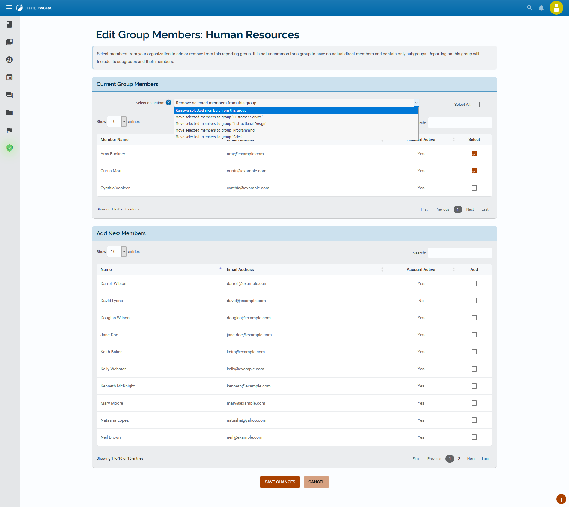Click the Cancel button
Screen dimensions: 569x507
pyautogui.click(x=316, y=482)
